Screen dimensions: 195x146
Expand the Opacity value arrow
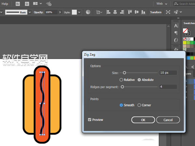60,12
